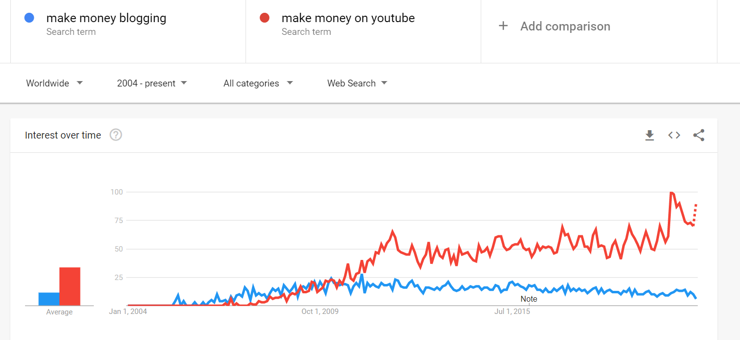Select the blue Average bar
The image size is (740, 340).
click(x=49, y=299)
